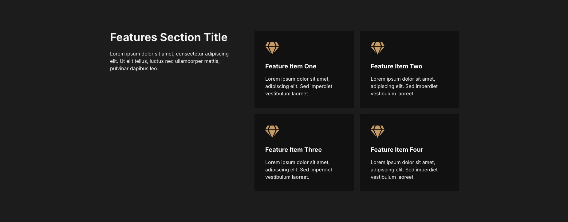Click the diamond icon on Feature Item Three
568x222 pixels.
272,131
